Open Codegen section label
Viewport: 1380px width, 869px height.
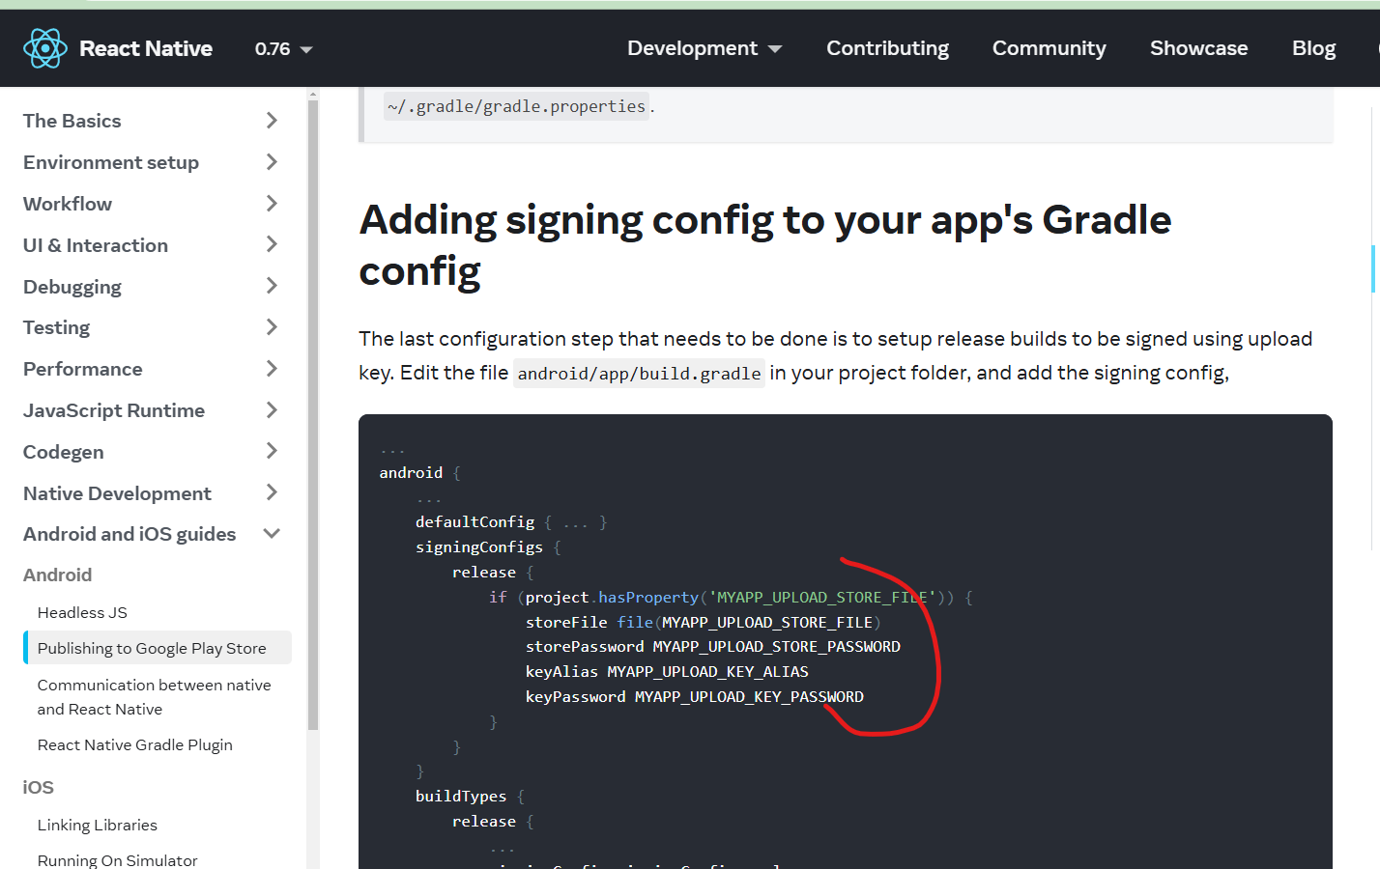[x=64, y=452]
